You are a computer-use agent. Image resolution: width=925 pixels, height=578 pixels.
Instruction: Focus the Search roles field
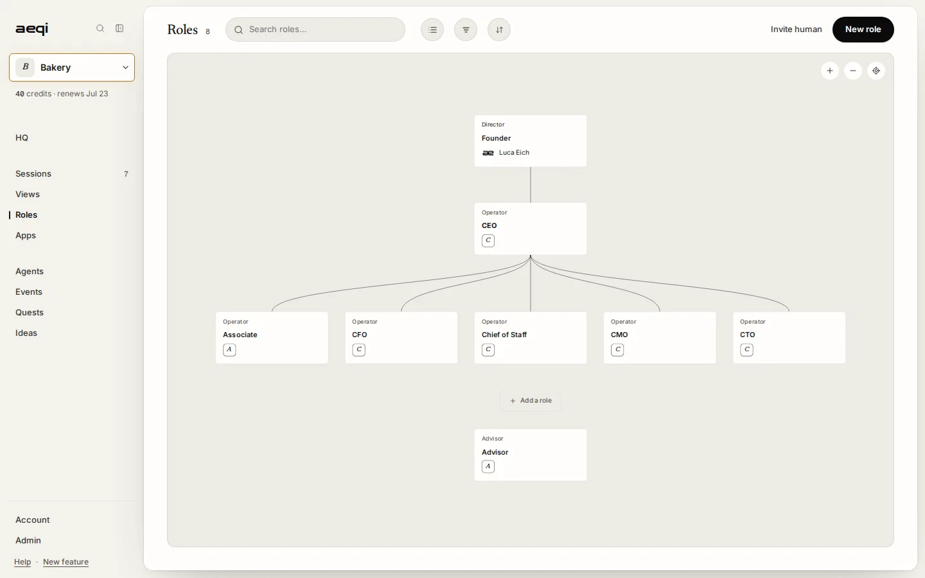315,30
